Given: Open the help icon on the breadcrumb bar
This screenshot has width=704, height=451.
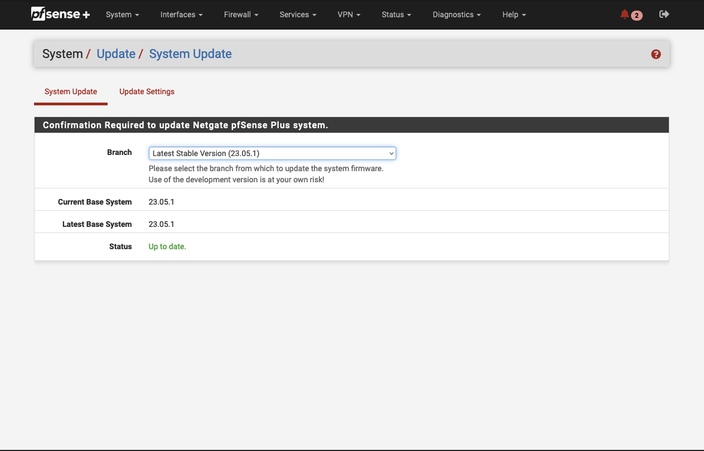Looking at the screenshot, I should (x=656, y=54).
